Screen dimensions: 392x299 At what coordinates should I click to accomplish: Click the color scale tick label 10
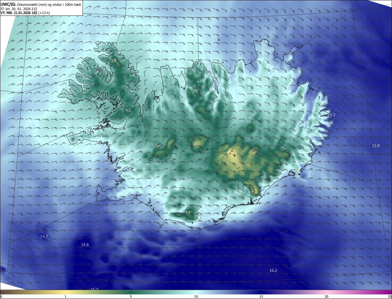pos(196,297)
